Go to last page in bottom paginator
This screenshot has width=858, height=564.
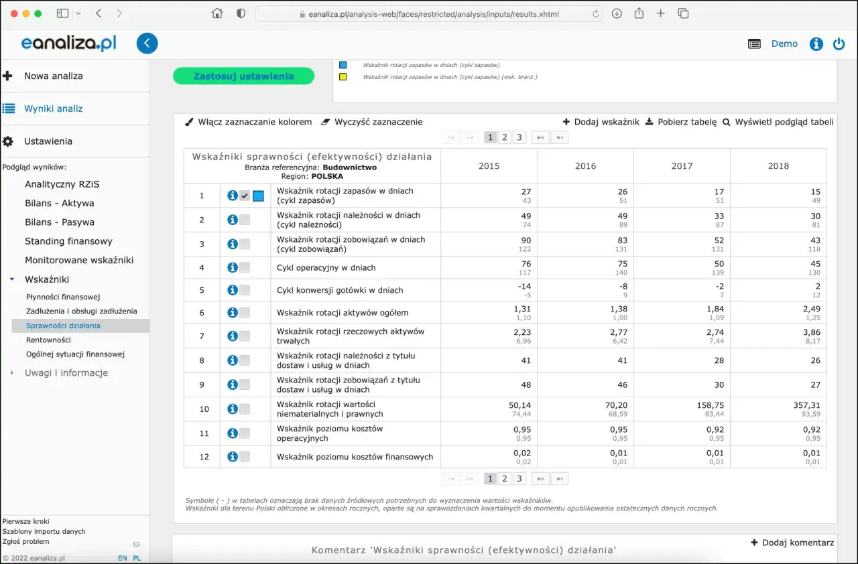[560, 478]
